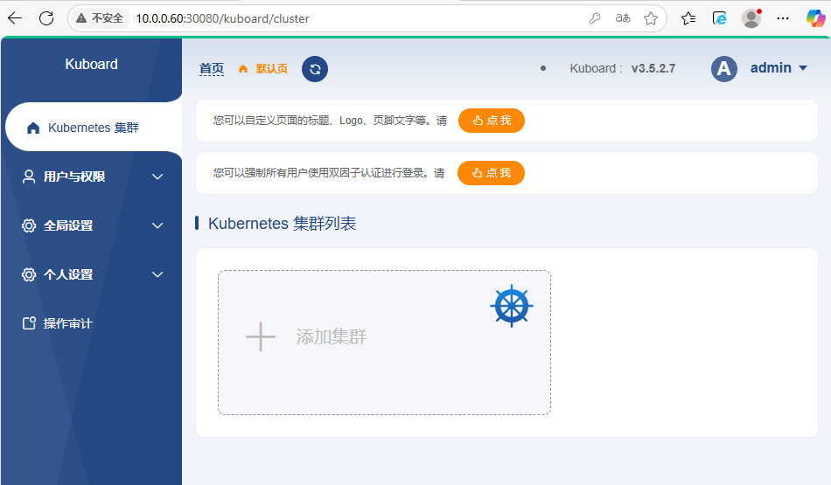This screenshot has width=831, height=485.
Task: Expand the 用户与权限 chevron
Action: tap(157, 177)
